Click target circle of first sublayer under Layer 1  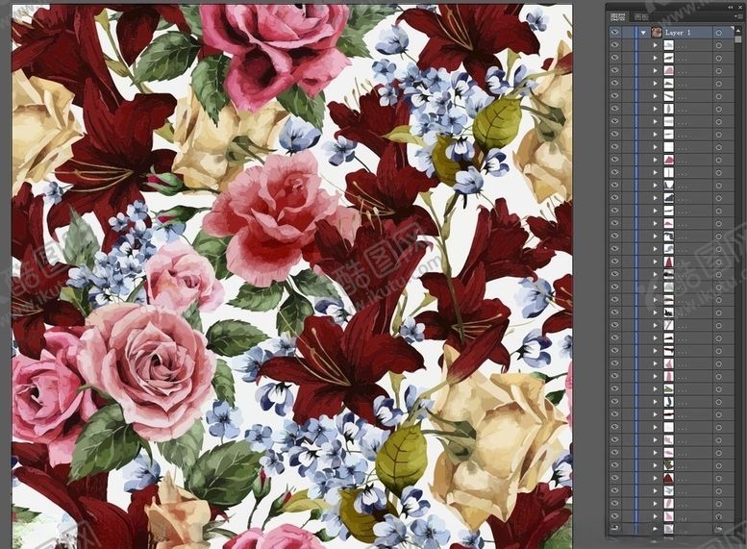coord(718,45)
